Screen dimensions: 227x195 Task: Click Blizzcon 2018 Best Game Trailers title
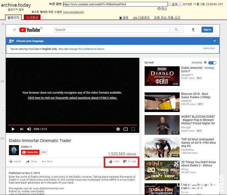(x=196, y=96)
